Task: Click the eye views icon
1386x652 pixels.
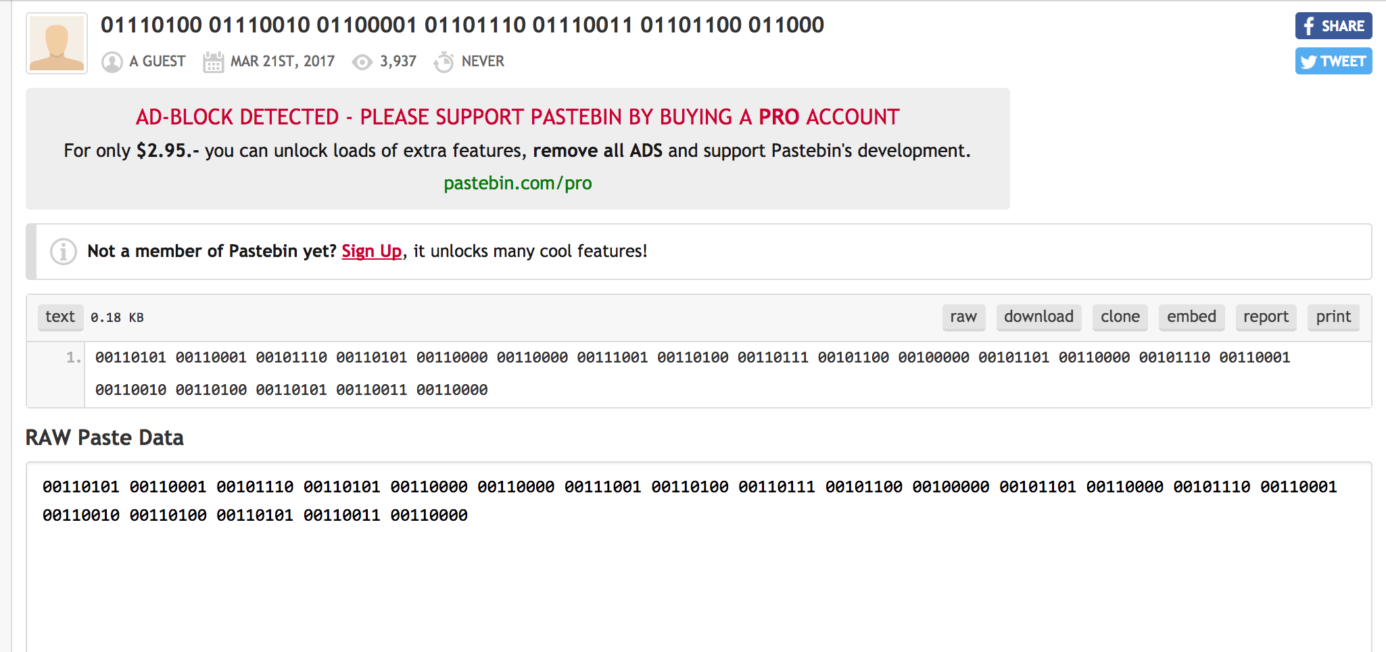Action: pyautogui.click(x=362, y=62)
